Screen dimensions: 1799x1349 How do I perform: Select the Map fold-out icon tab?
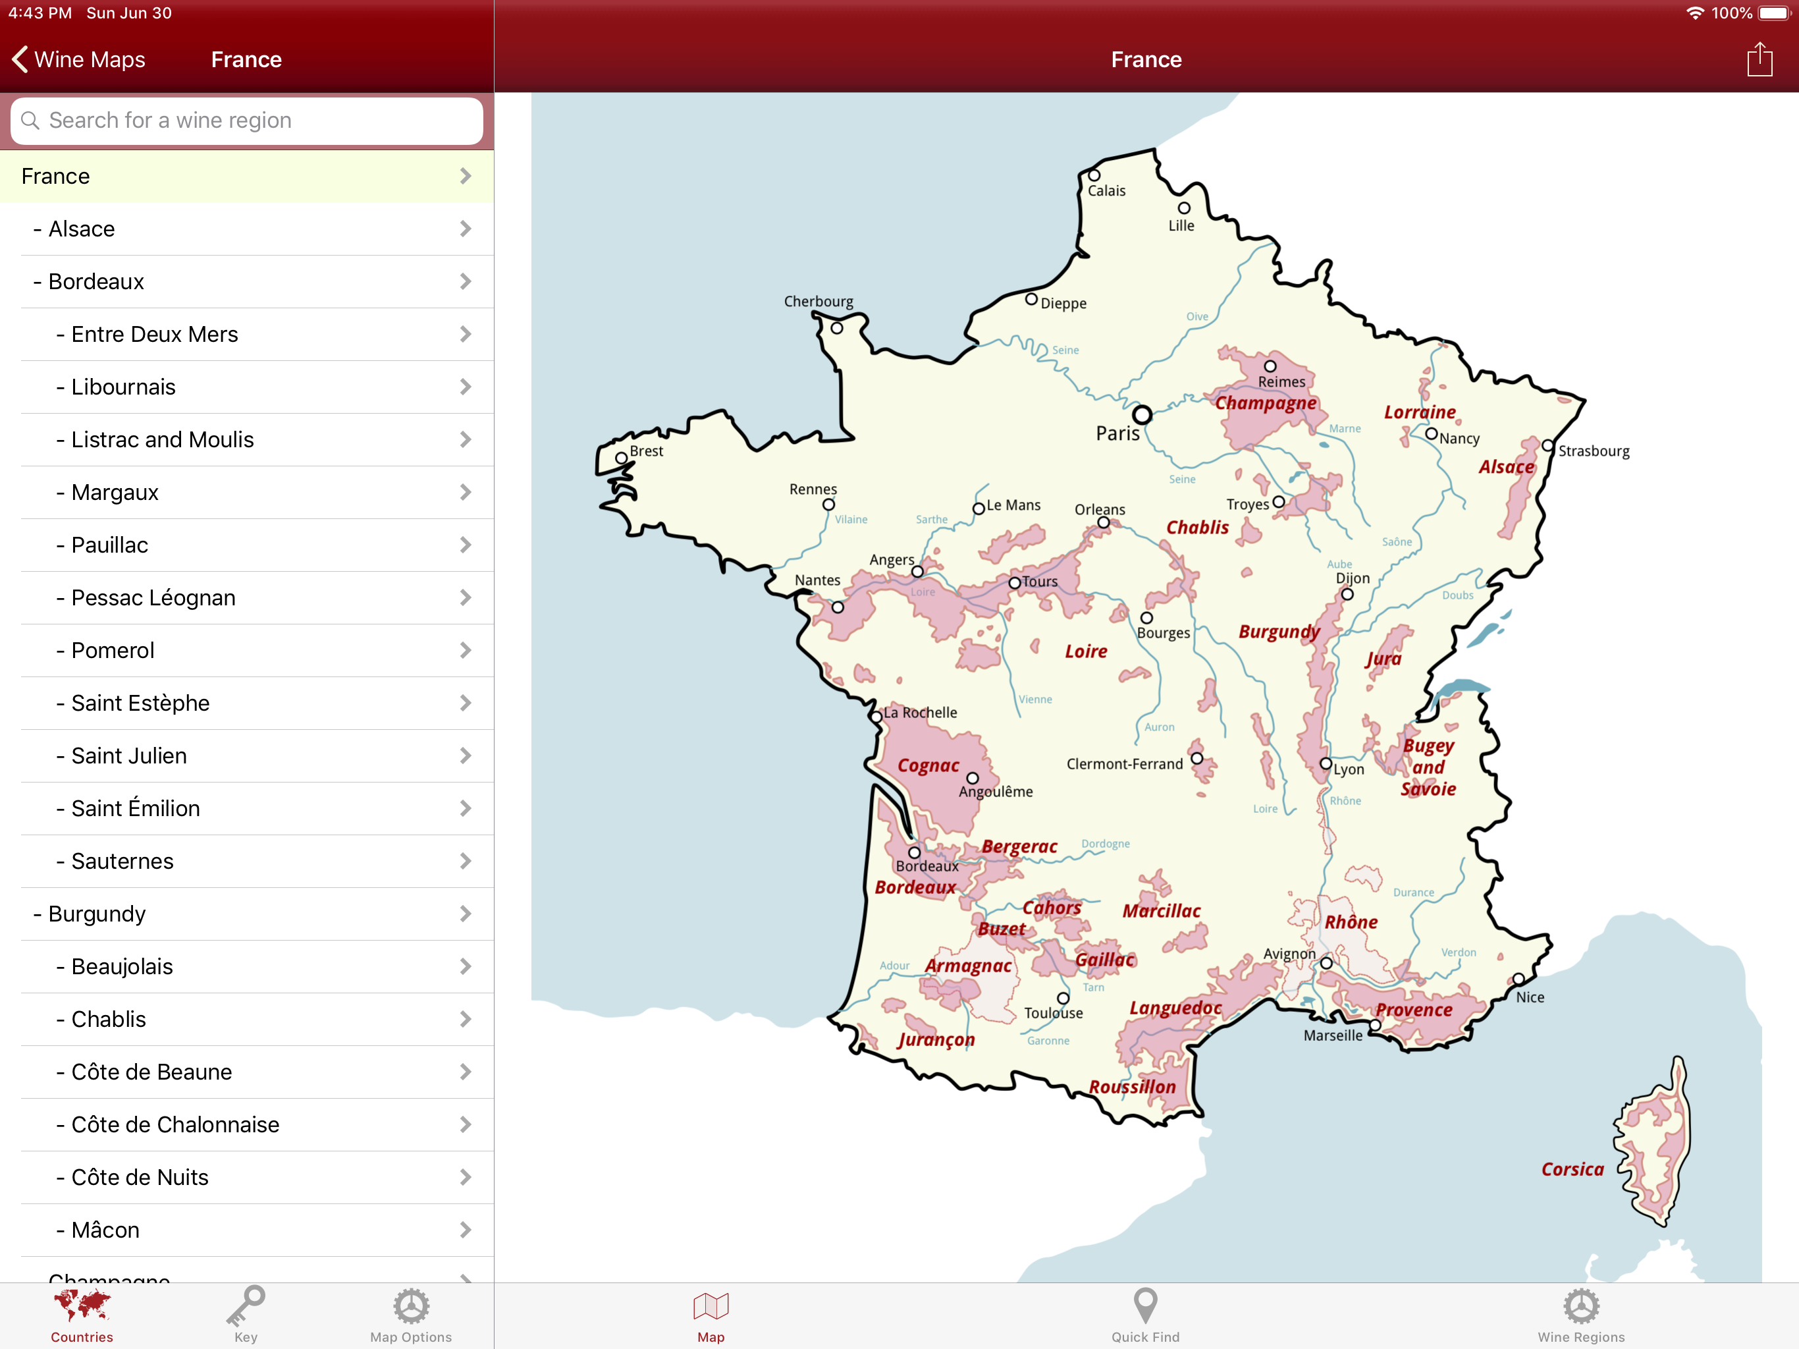(710, 1305)
